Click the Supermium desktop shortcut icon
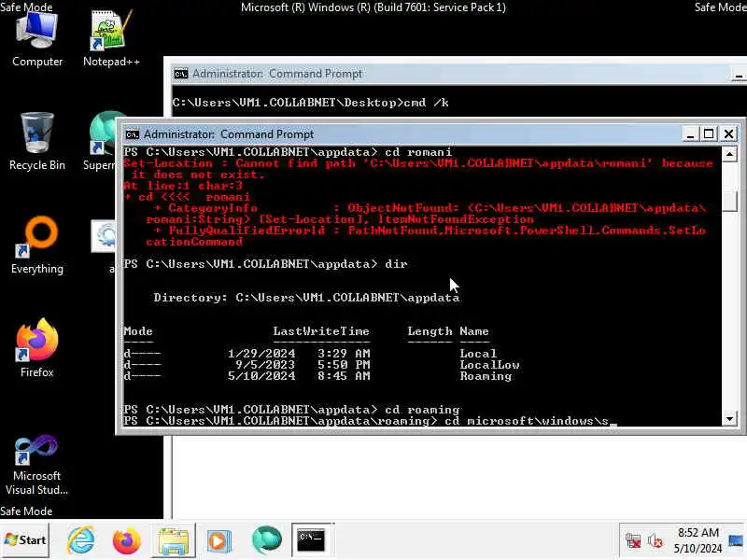 (x=103, y=142)
